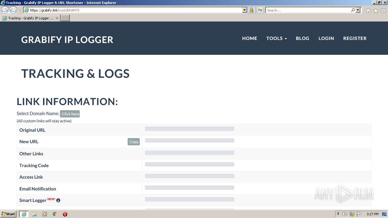Screen dimensions: 388x218
Task: Launch Chrome from the taskbar
Action: click(55, 214)
